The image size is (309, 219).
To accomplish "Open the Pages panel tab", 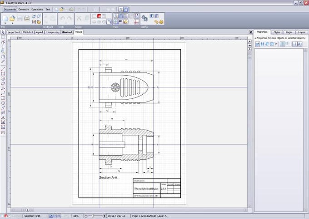I will [289, 32].
